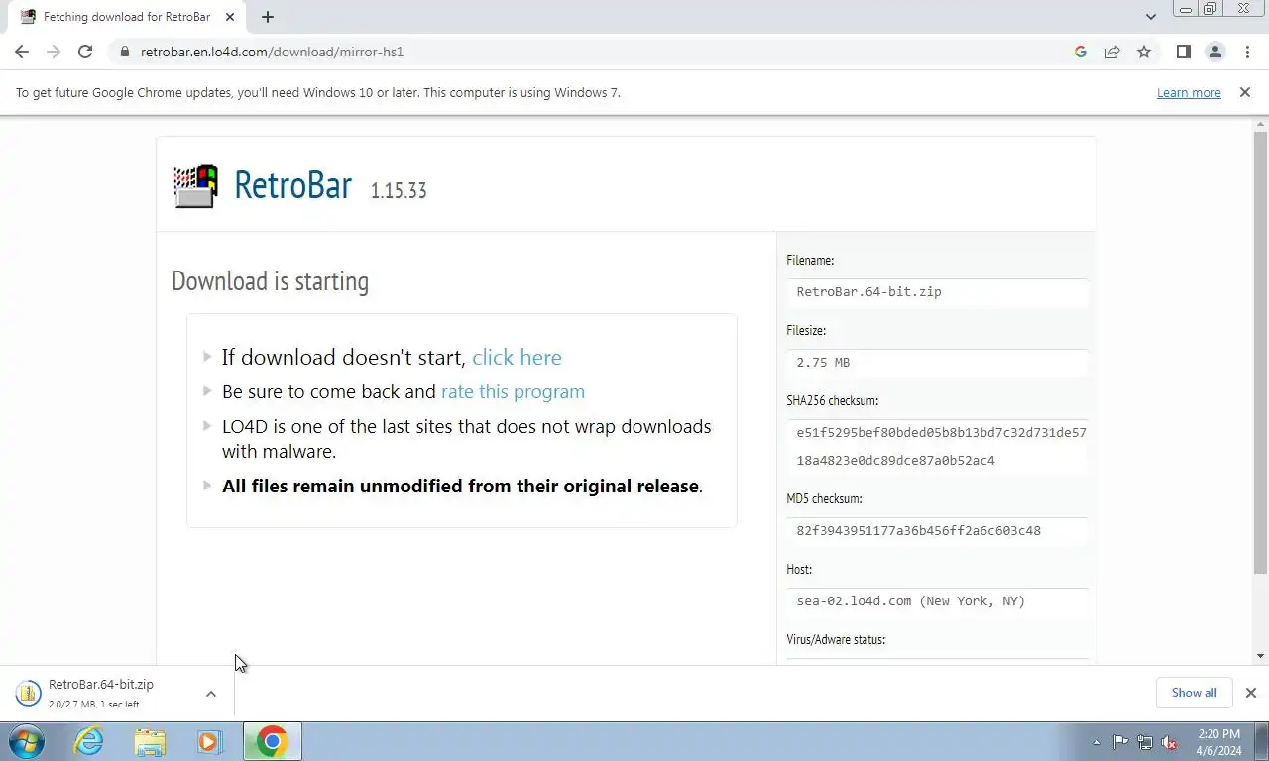
Task: Show all downloads
Action: [1194, 693]
